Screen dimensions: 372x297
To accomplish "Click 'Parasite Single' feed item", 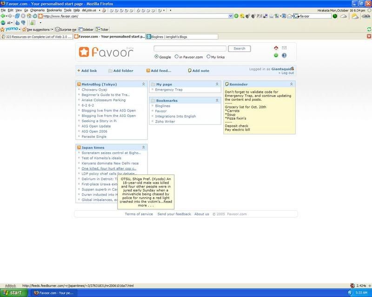I will coord(94,136).
